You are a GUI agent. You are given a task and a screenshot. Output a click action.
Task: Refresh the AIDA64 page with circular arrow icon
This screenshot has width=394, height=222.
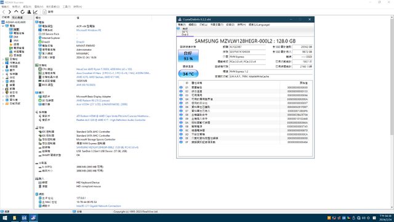pyautogui.click(x=23, y=12)
